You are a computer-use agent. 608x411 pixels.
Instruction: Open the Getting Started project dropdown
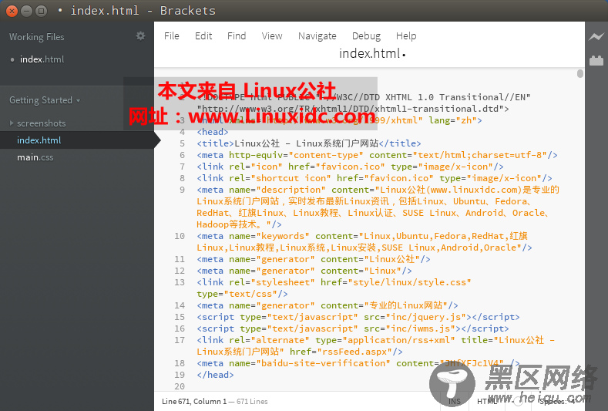(45, 100)
